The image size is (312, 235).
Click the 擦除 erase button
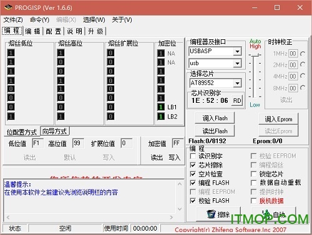[x=218, y=214]
